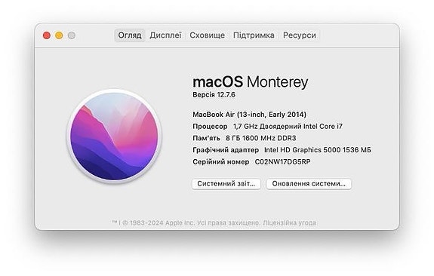Click the Intel HD Graphics 5000 adapter line
This screenshot has height=276, width=434.
[x=282, y=150]
